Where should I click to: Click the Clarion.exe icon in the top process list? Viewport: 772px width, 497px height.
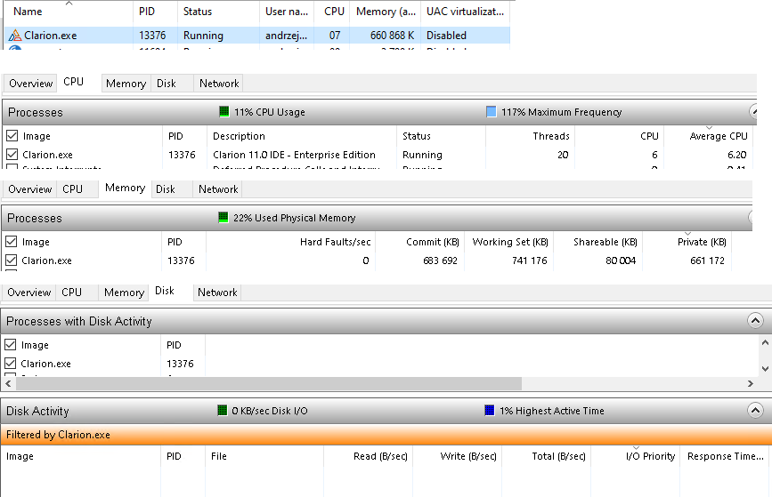pyautogui.click(x=14, y=36)
